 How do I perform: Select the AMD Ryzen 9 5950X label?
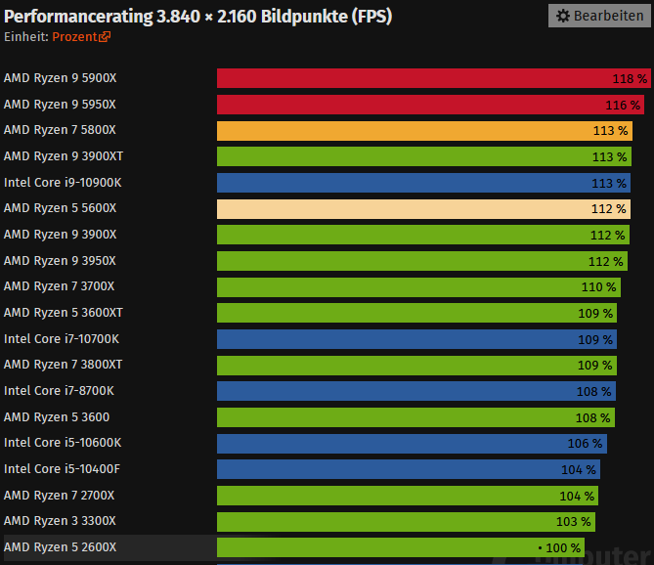60,105
